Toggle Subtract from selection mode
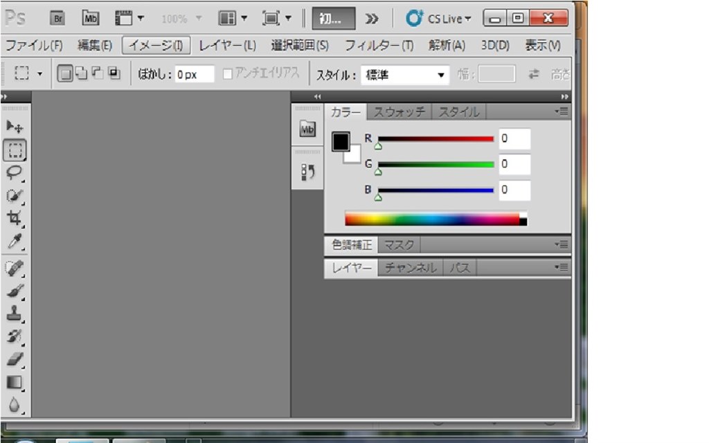 [98, 73]
